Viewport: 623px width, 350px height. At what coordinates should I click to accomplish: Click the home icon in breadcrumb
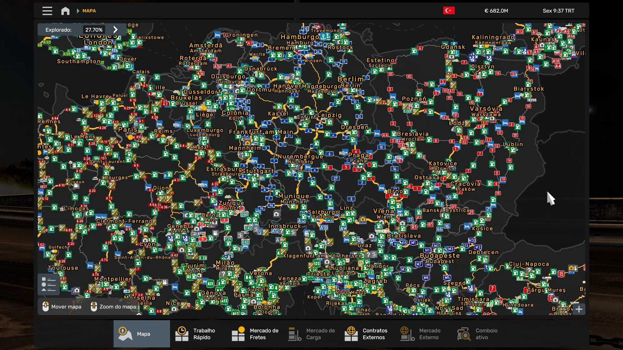coord(65,11)
